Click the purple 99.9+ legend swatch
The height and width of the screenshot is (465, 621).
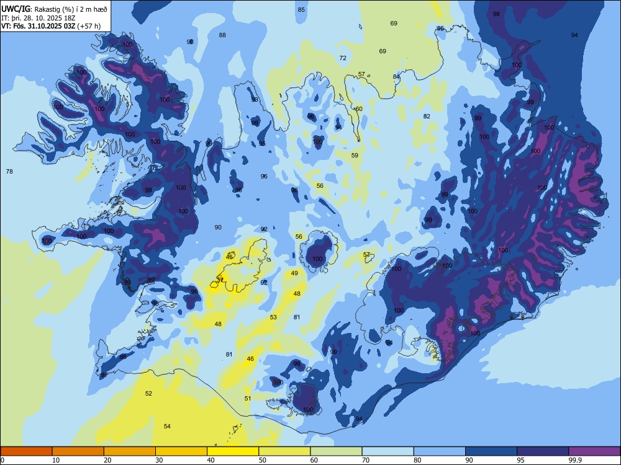click(x=594, y=451)
